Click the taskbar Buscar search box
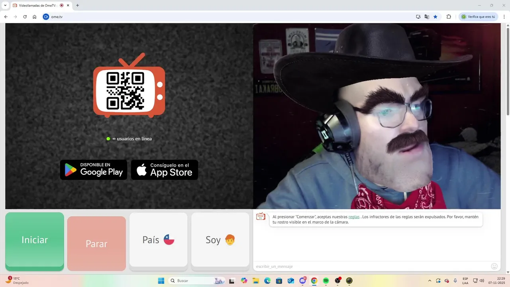This screenshot has width=510, height=287. (x=196, y=281)
